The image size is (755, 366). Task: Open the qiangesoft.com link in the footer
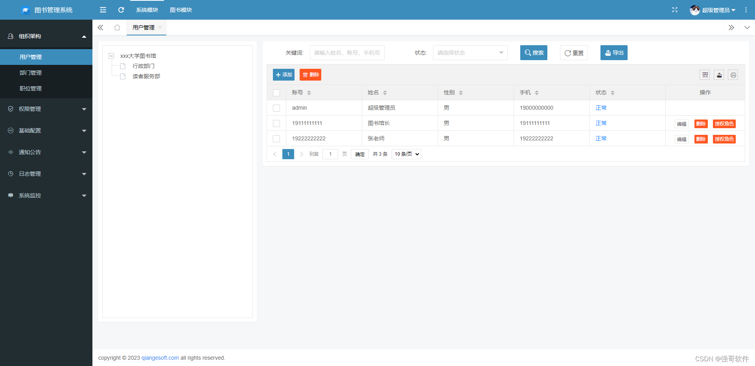tap(160, 358)
